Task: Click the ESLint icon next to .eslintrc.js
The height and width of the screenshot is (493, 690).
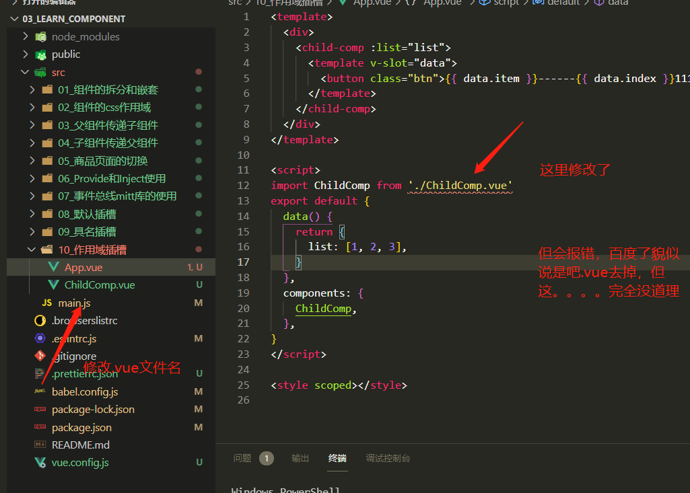Action: 39,338
